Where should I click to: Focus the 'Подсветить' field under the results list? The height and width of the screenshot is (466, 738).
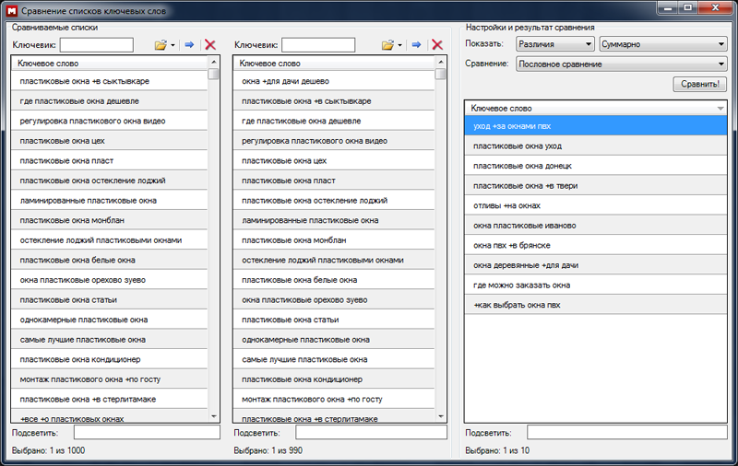(626, 432)
